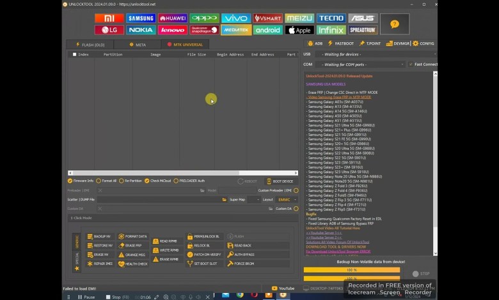
Task: Toggle the Firmware Info option
Action: (81, 181)
